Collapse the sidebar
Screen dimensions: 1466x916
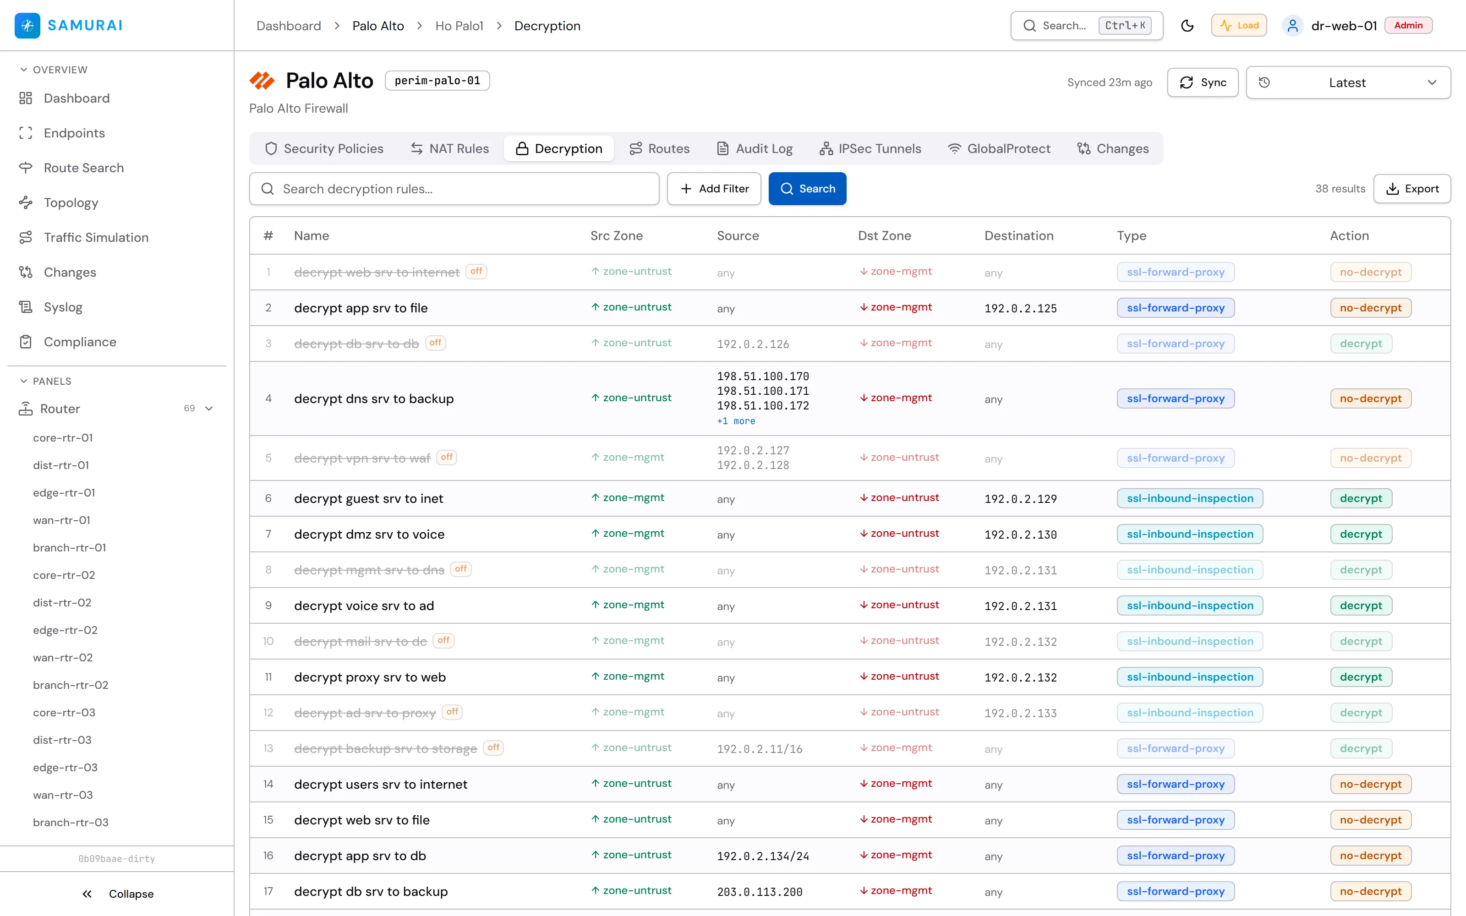pos(118,894)
